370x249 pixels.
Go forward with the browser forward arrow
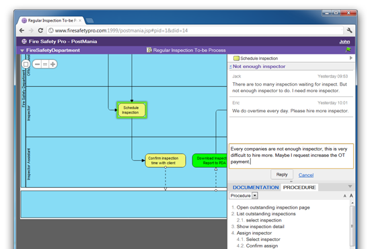point(31,30)
